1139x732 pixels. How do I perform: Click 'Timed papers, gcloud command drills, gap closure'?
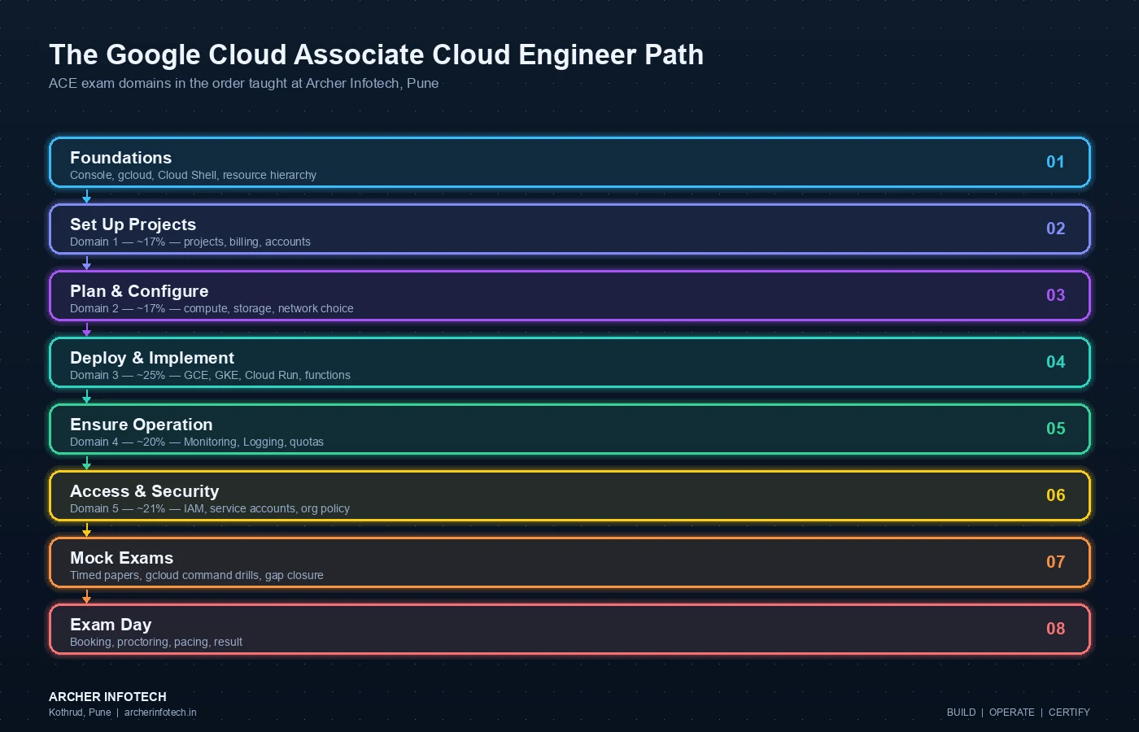click(197, 575)
